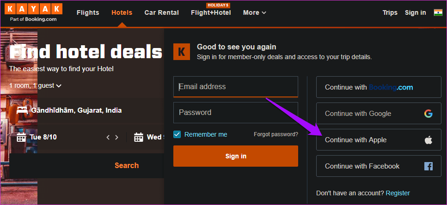Image resolution: width=447 pixels, height=205 pixels.
Task: Select Continue with Booking.com option
Action: point(379,87)
